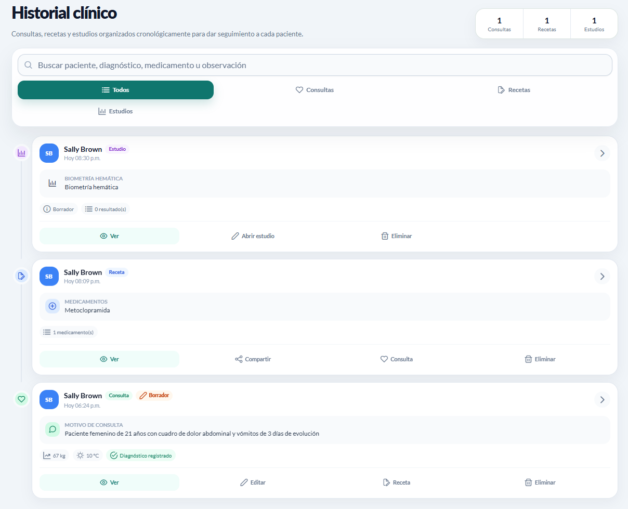This screenshot has height=509, width=628.
Task: Click SB avatar on the Receta card
Action: tap(49, 277)
